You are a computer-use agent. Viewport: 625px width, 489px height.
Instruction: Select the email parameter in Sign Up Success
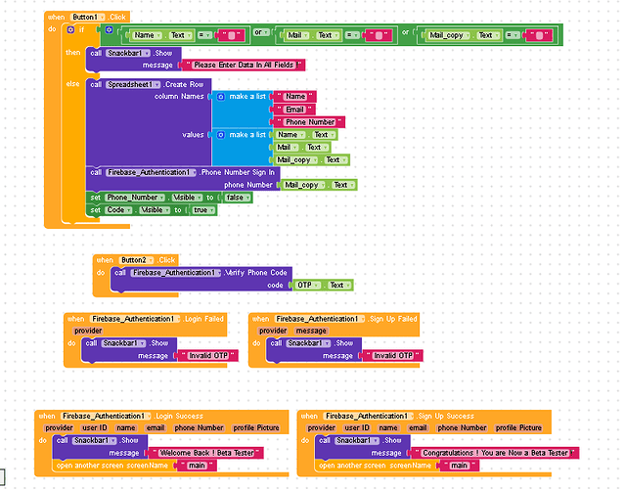418,428
